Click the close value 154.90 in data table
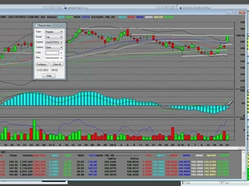 coord(13,175)
